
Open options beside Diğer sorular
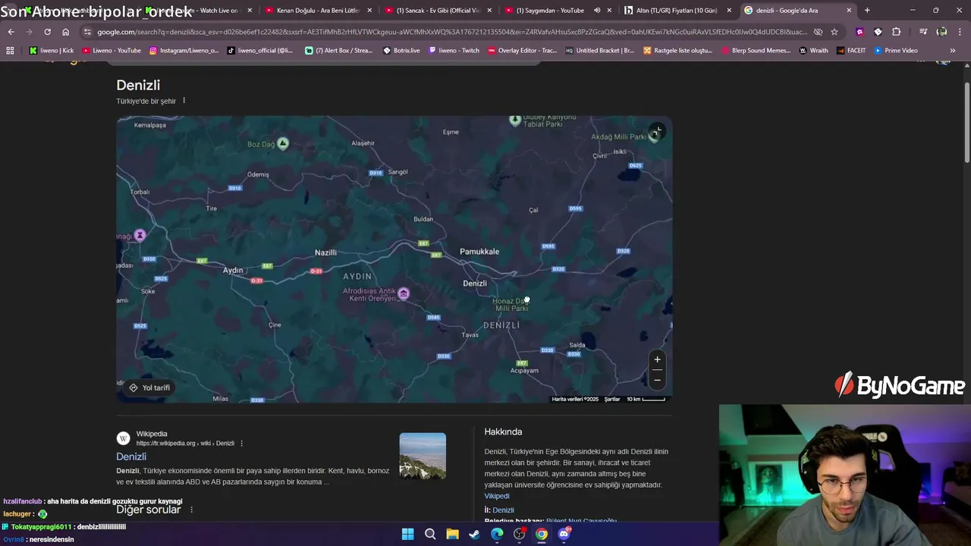191,510
